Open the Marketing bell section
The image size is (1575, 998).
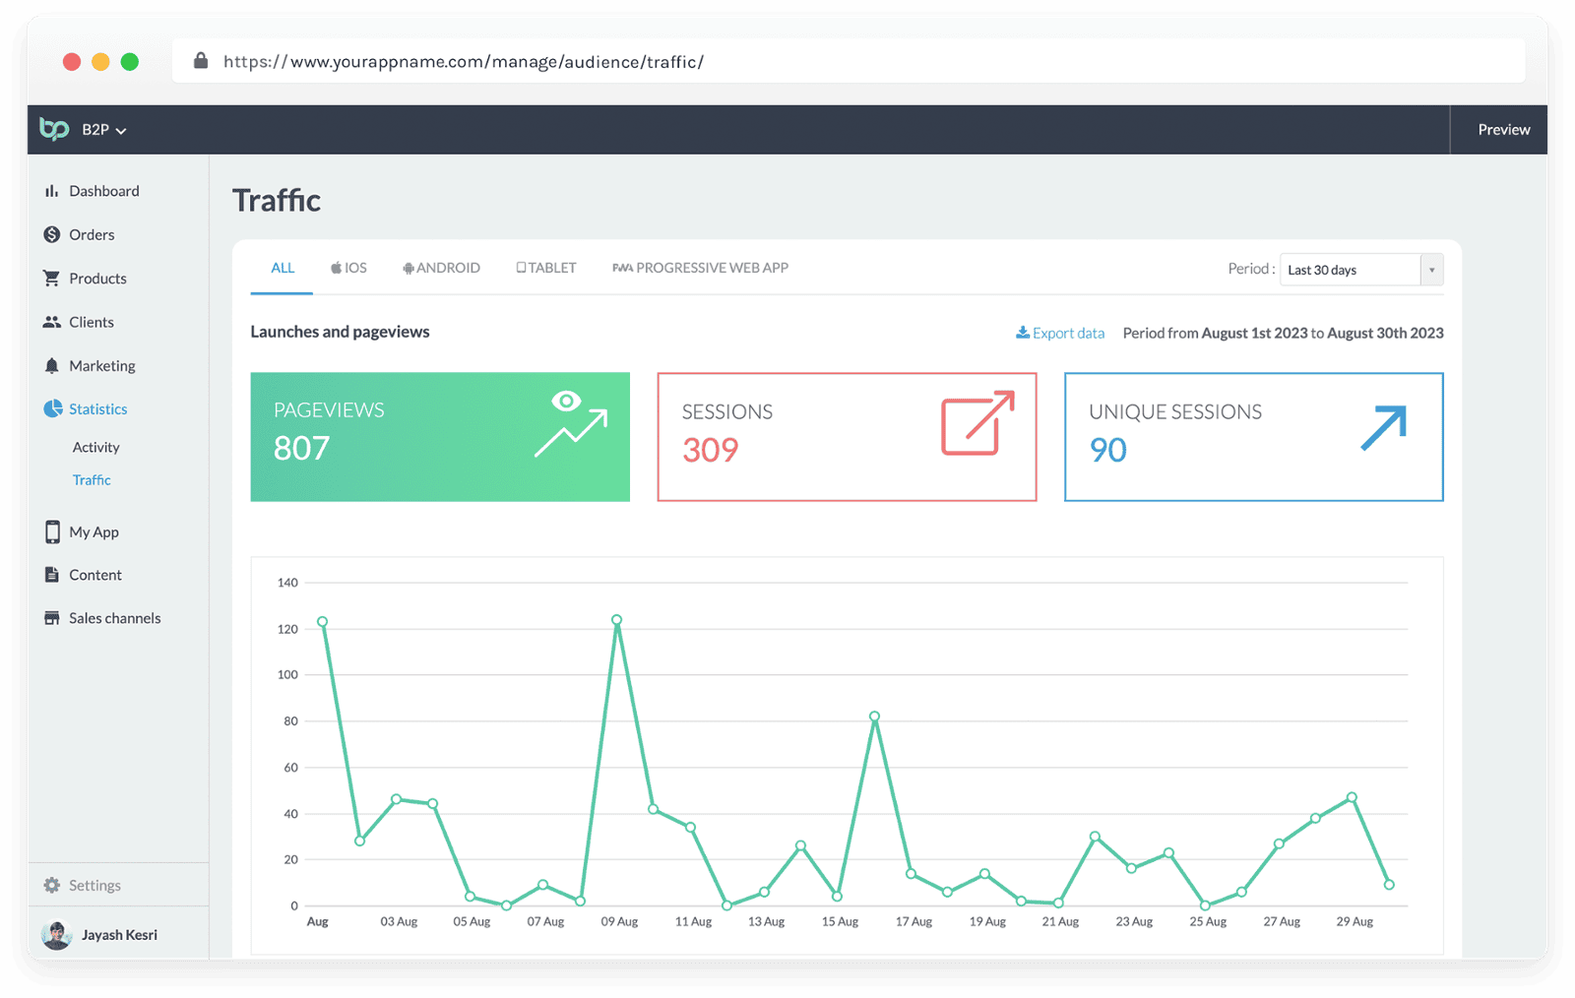pos(101,365)
